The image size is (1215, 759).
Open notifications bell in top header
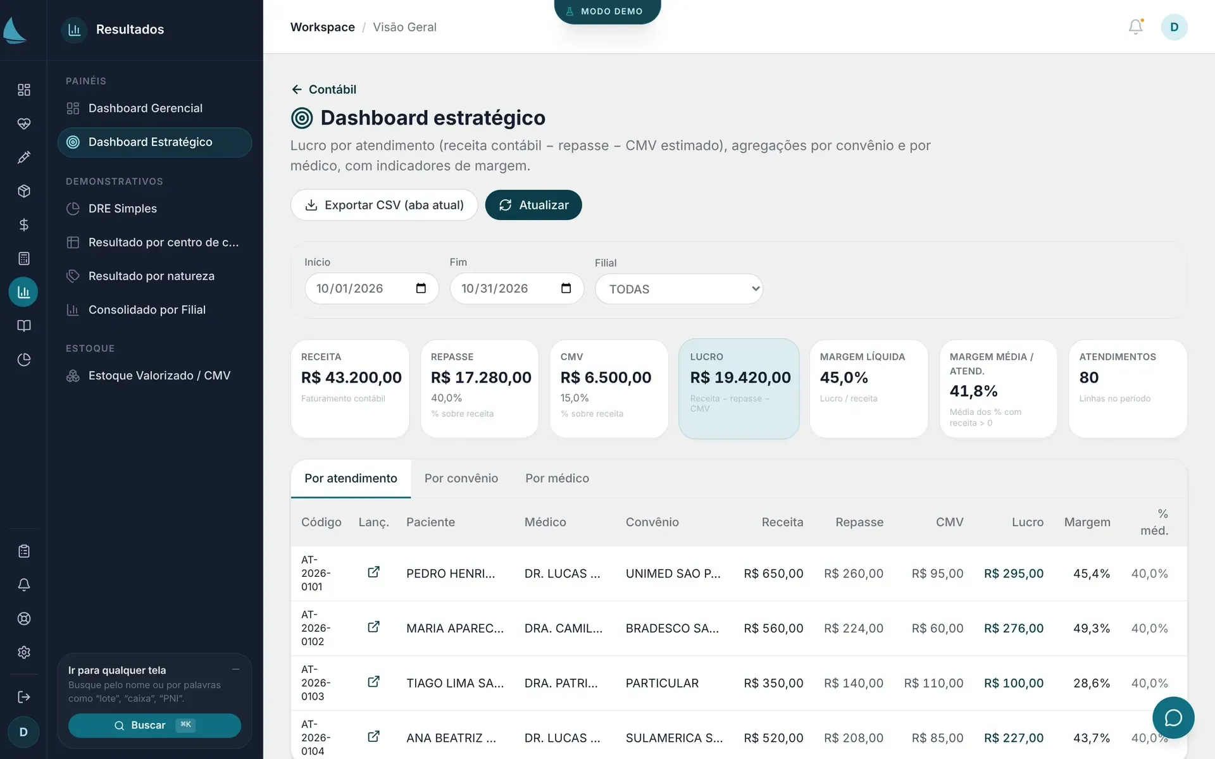tap(1136, 27)
